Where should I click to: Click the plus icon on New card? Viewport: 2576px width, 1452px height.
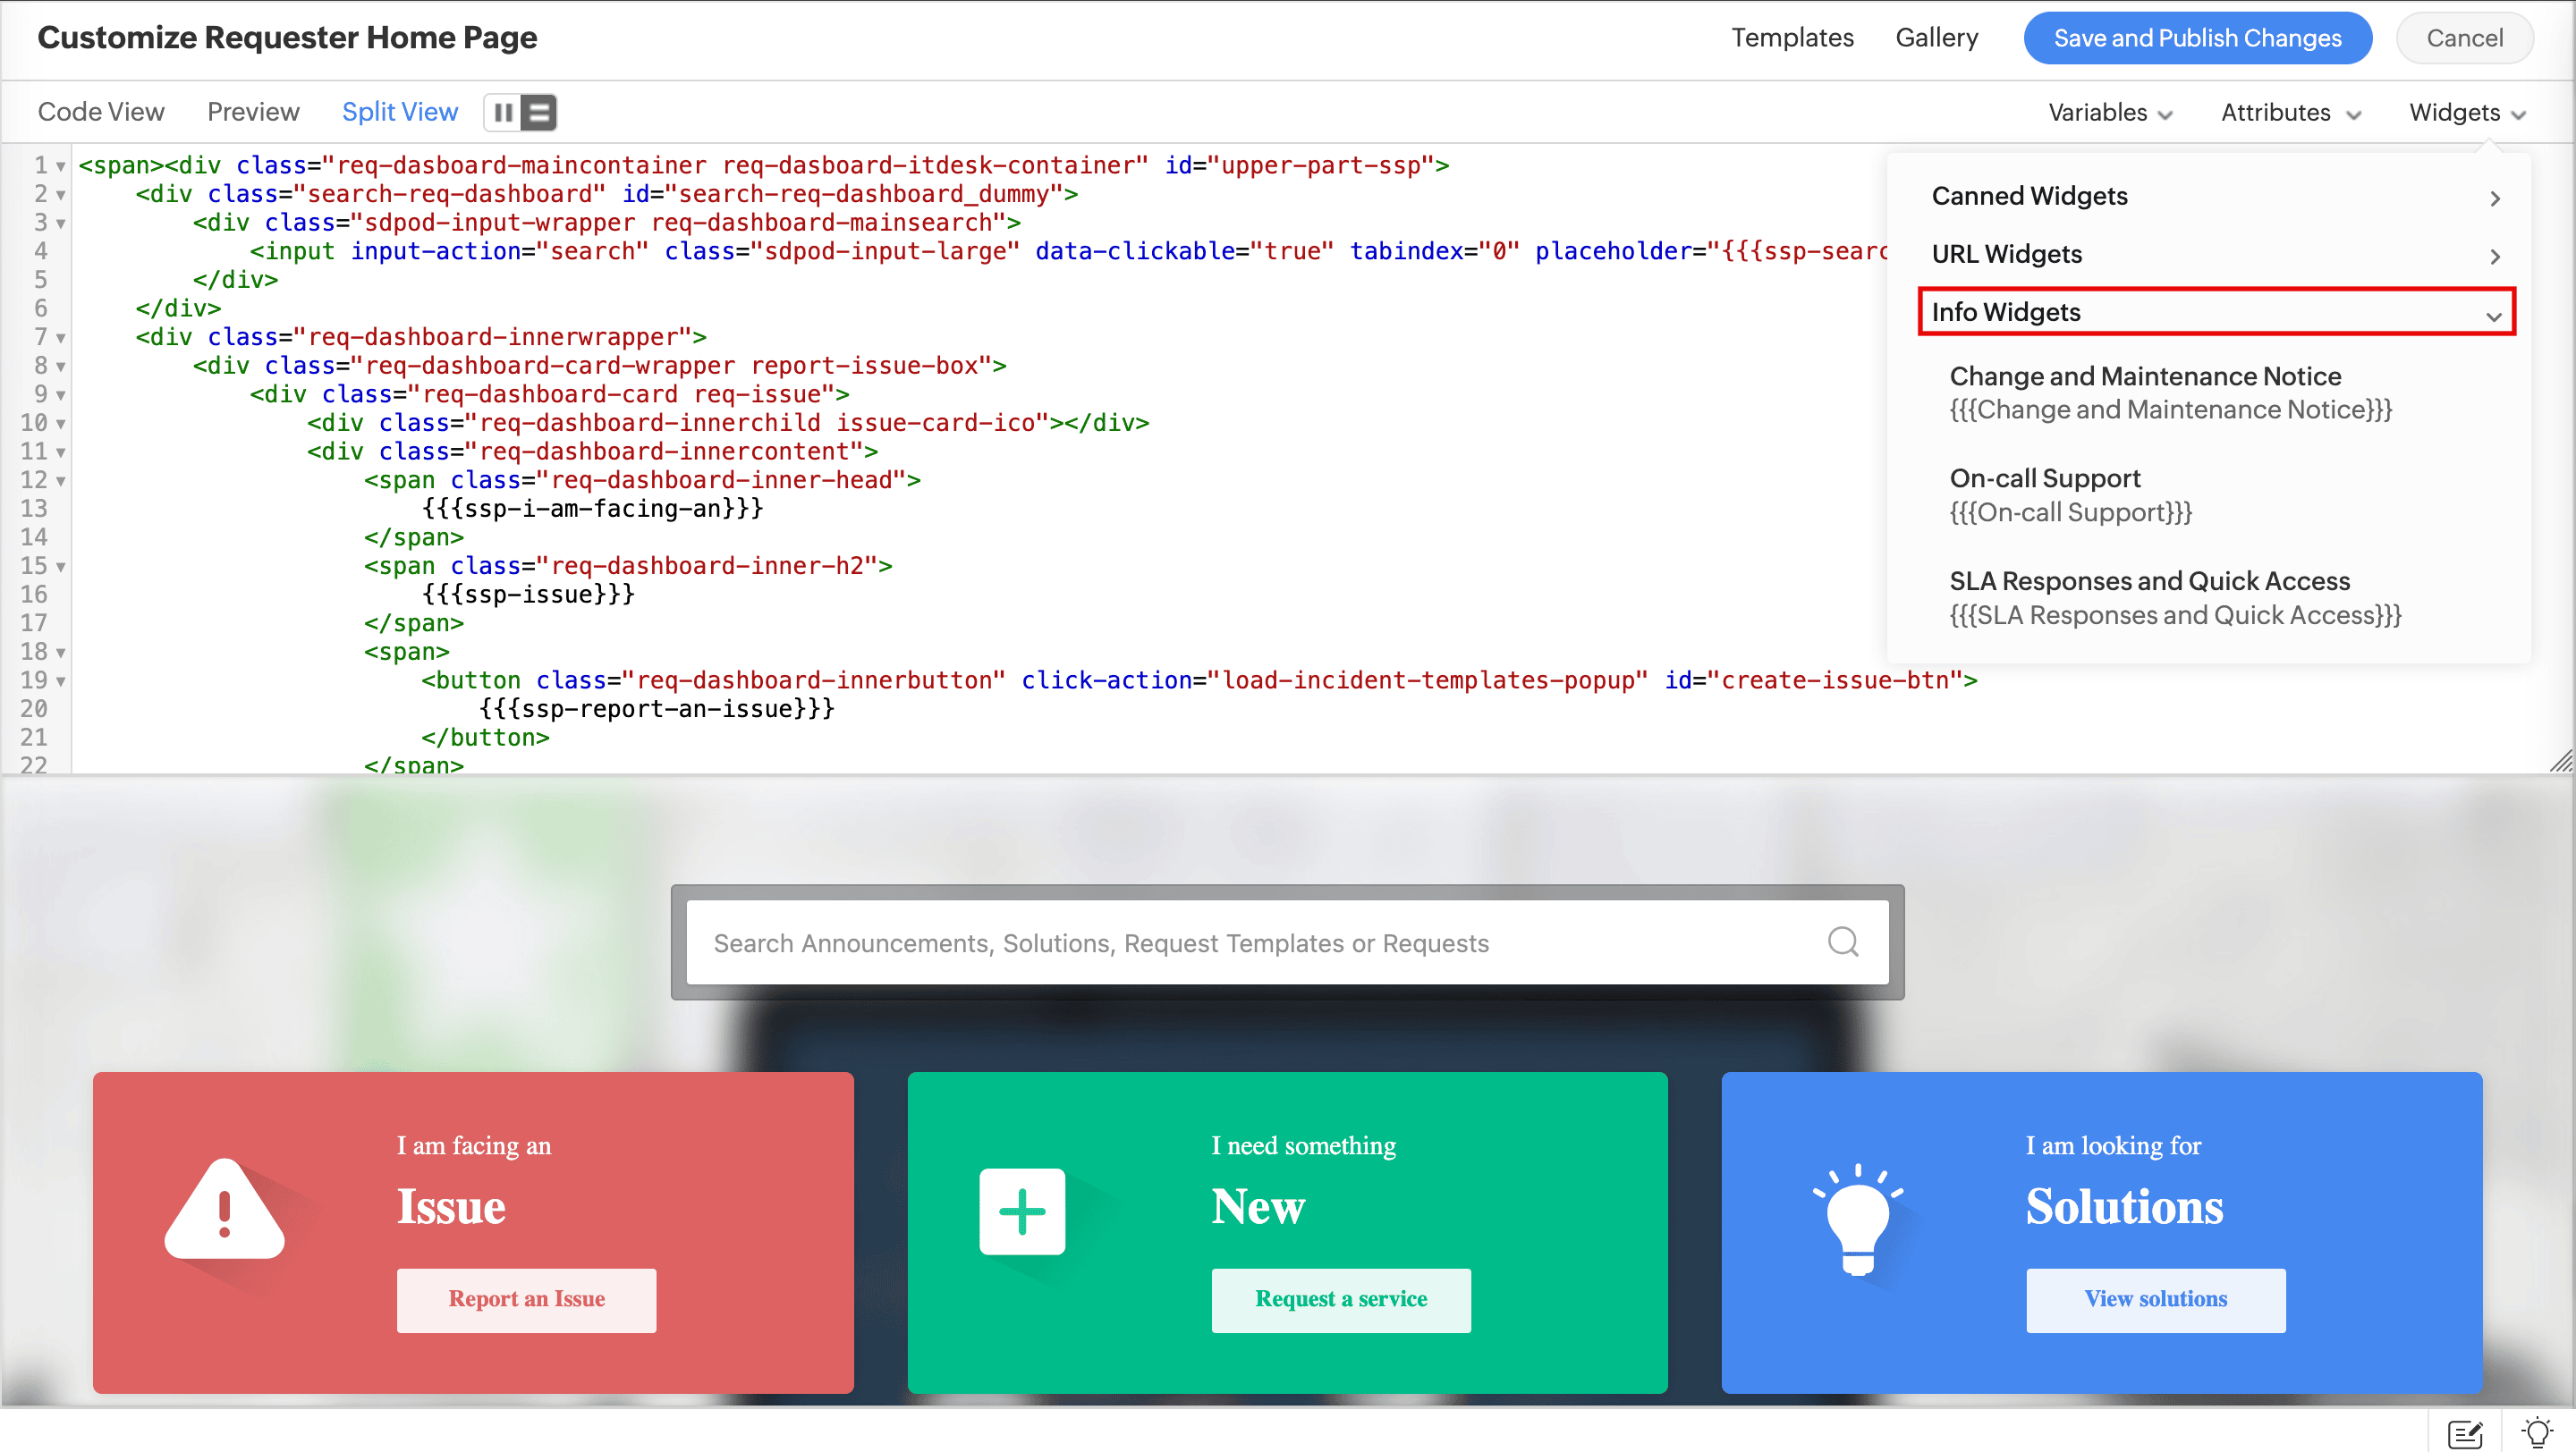tap(1022, 1211)
